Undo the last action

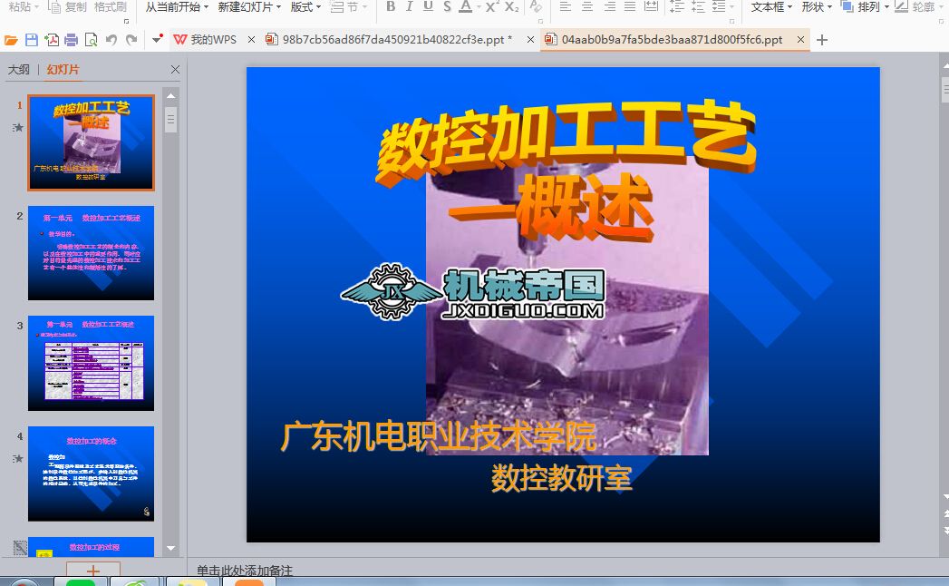click(x=111, y=40)
